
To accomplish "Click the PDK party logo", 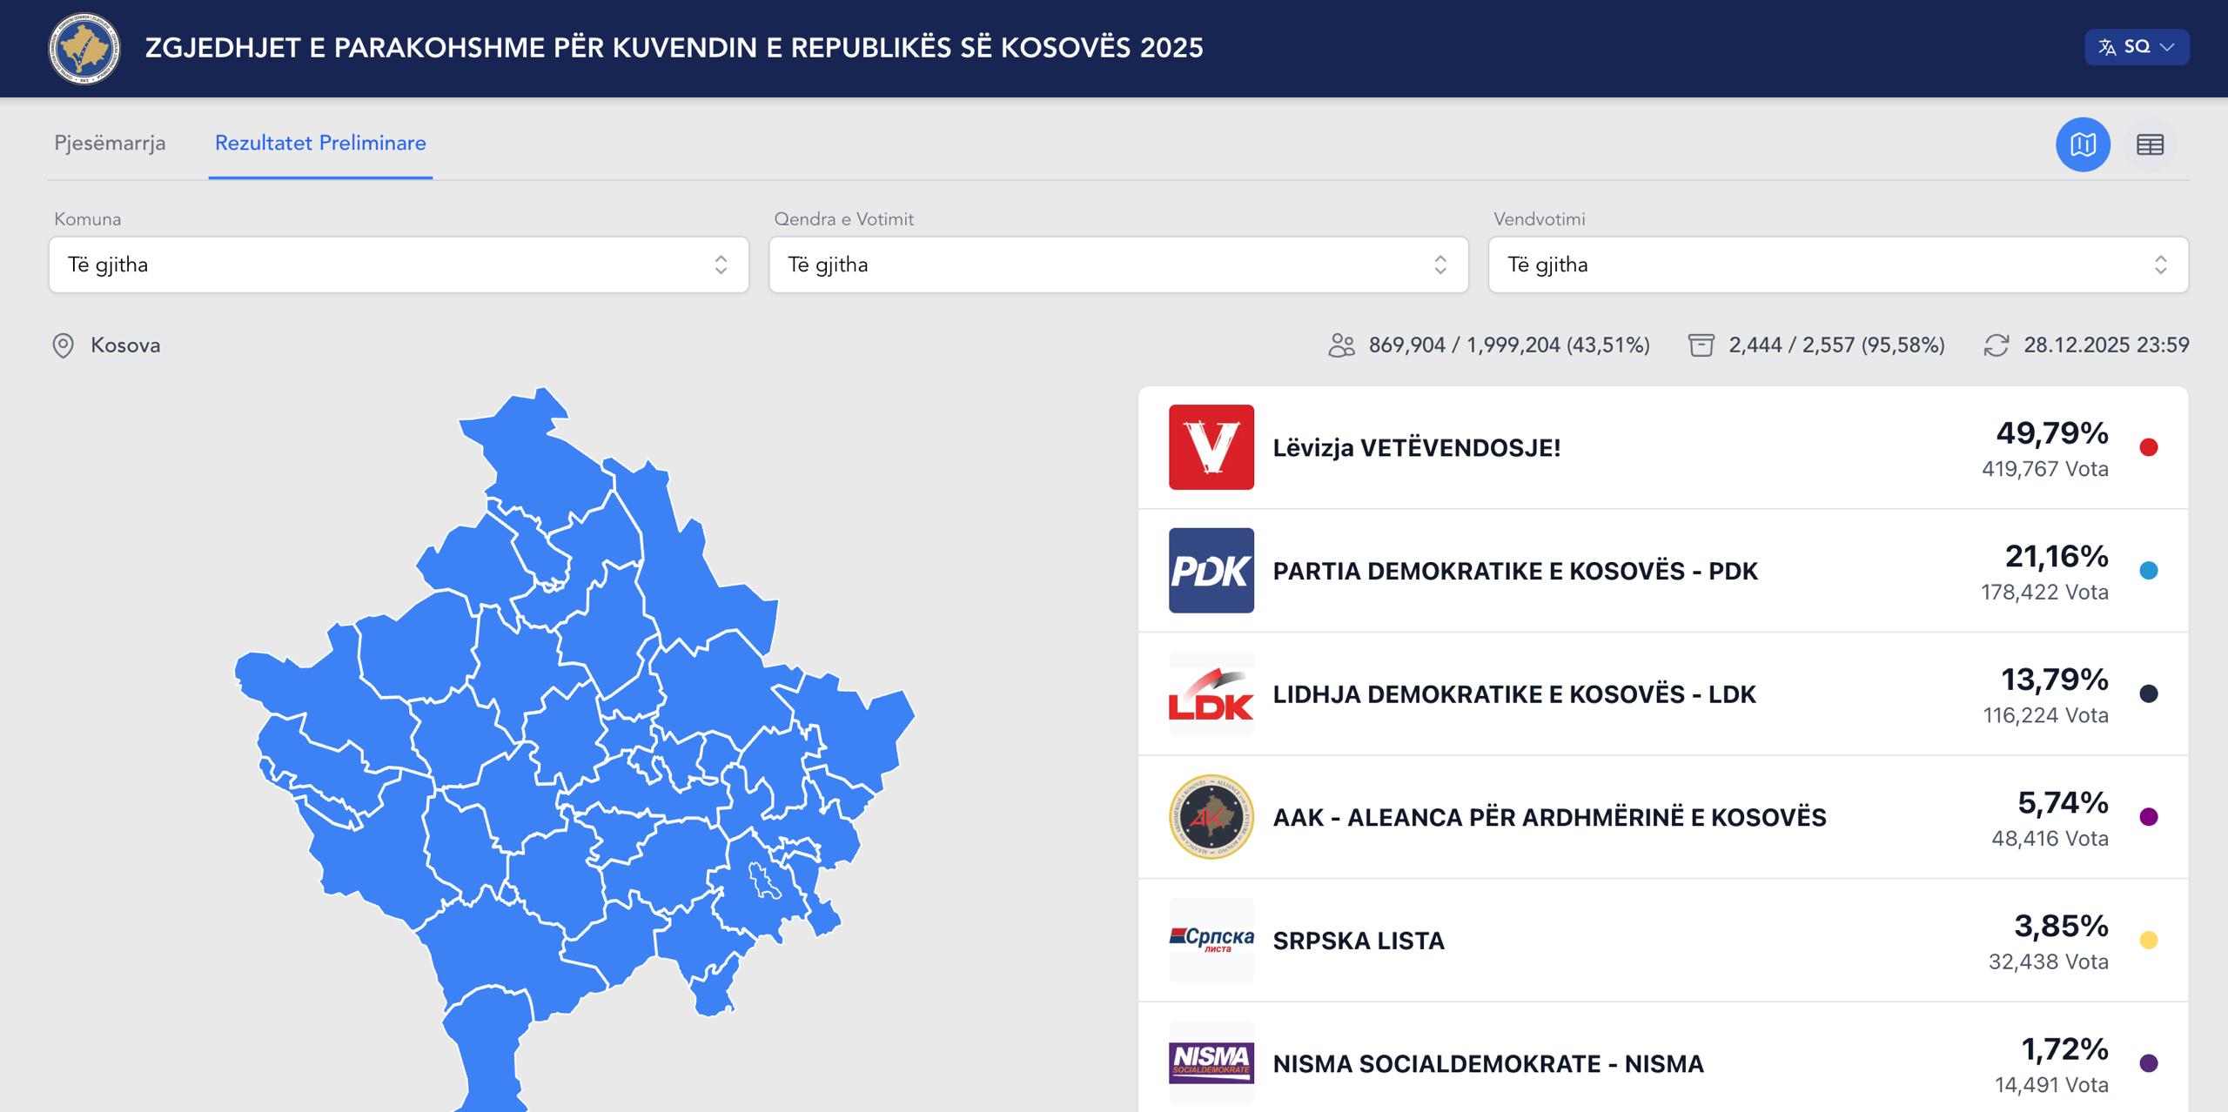I will point(1211,571).
